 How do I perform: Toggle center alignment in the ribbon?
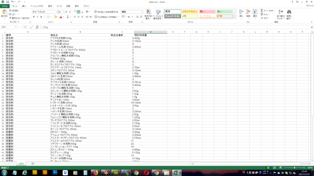(x=78, y=17)
